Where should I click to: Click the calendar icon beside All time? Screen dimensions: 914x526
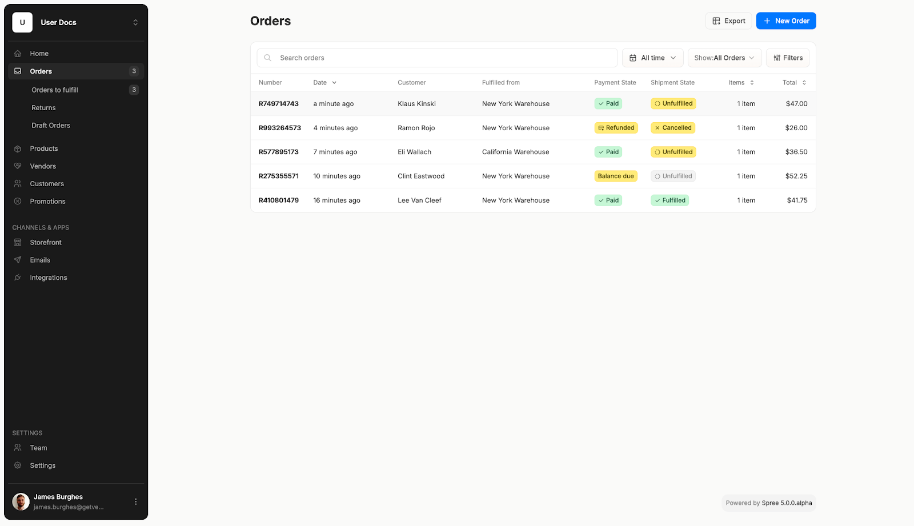(633, 58)
